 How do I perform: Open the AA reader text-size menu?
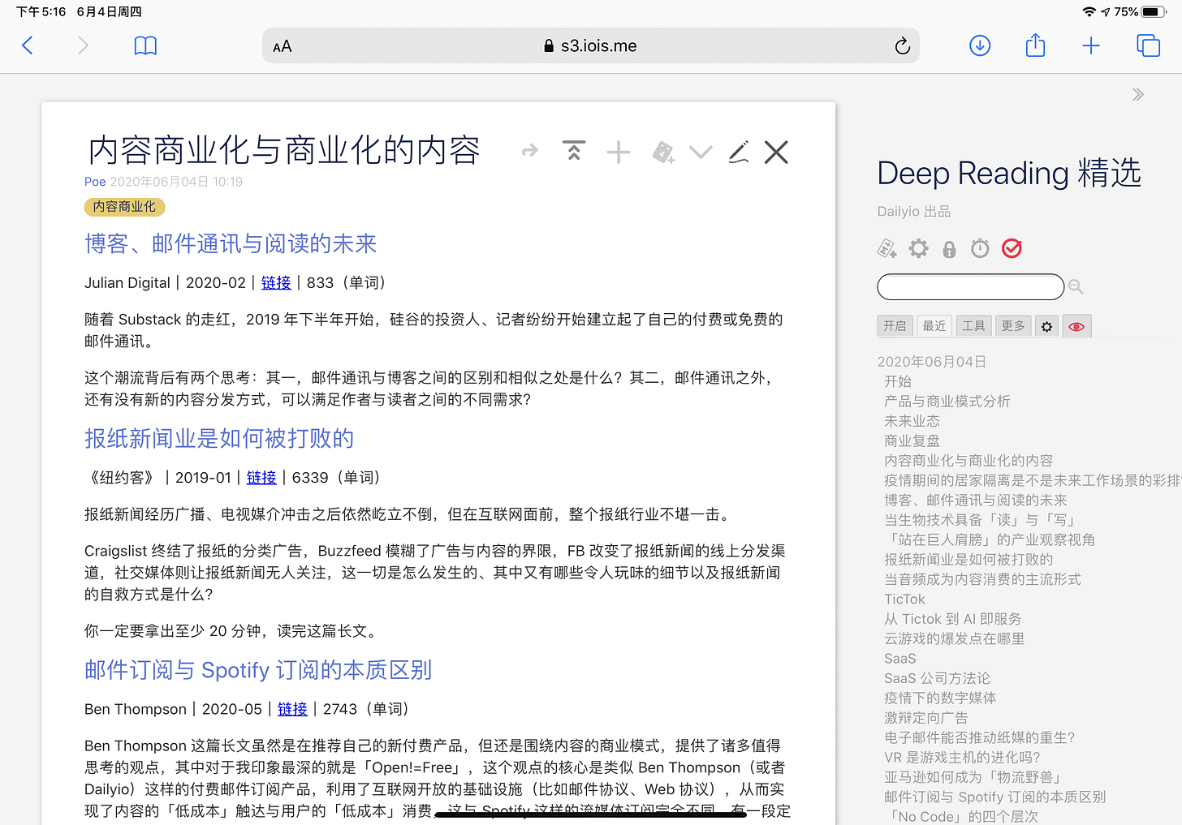pos(282,46)
